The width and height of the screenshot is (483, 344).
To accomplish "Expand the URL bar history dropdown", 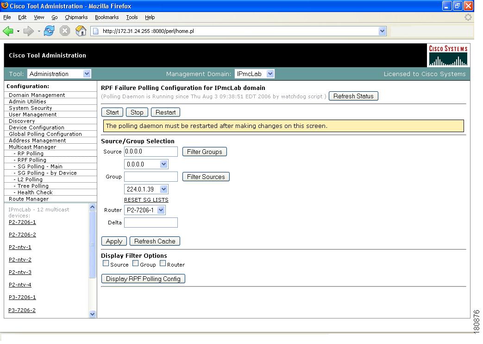I will pyautogui.click(x=382, y=31).
